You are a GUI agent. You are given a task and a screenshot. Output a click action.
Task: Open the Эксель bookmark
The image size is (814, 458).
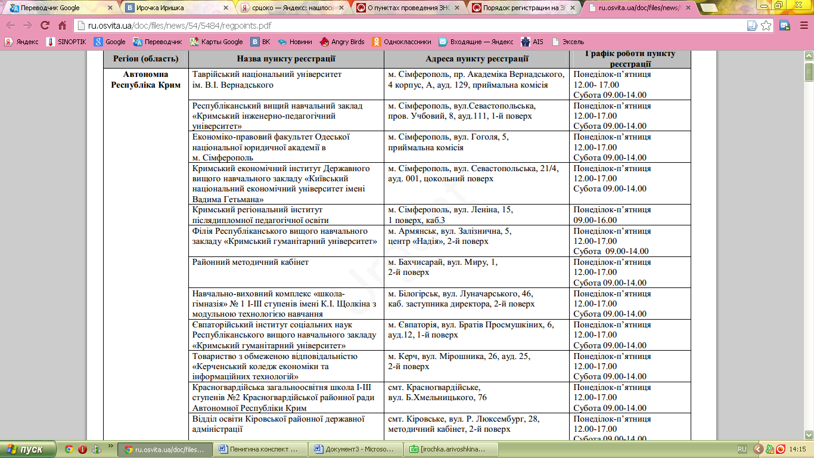(x=568, y=42)
